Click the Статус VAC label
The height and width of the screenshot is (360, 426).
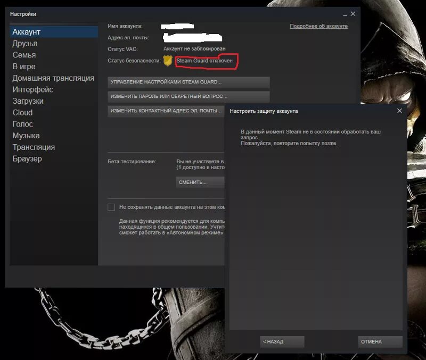122,49
